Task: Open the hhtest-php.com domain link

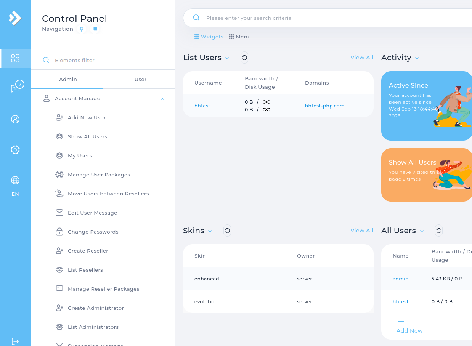Action: tap(324, 106)
